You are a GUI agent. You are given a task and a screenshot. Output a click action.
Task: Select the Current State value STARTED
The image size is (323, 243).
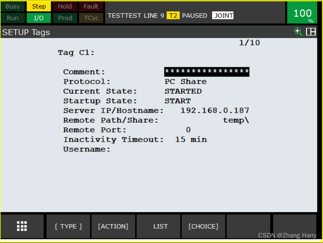[183, 91]
